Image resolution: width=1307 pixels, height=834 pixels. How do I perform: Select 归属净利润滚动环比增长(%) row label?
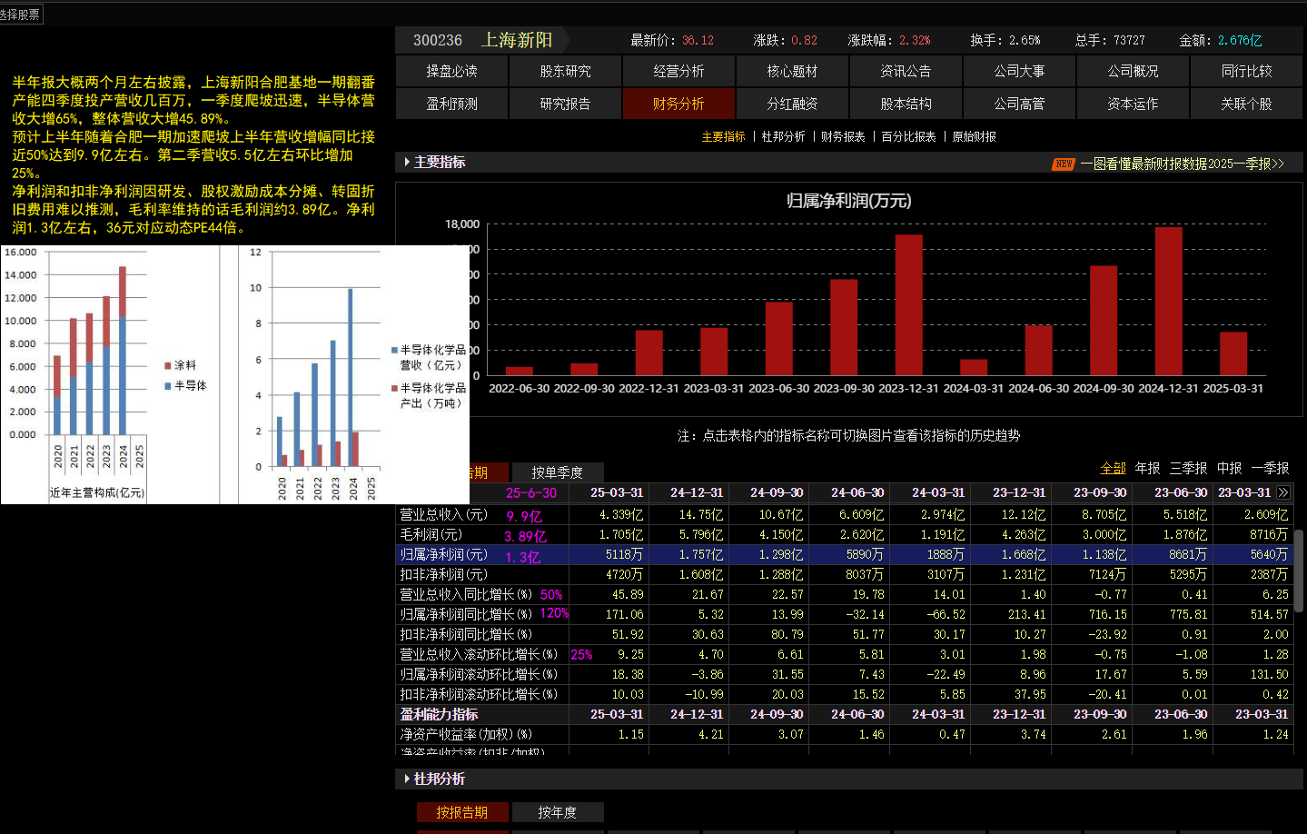click(x=479, y=674)
